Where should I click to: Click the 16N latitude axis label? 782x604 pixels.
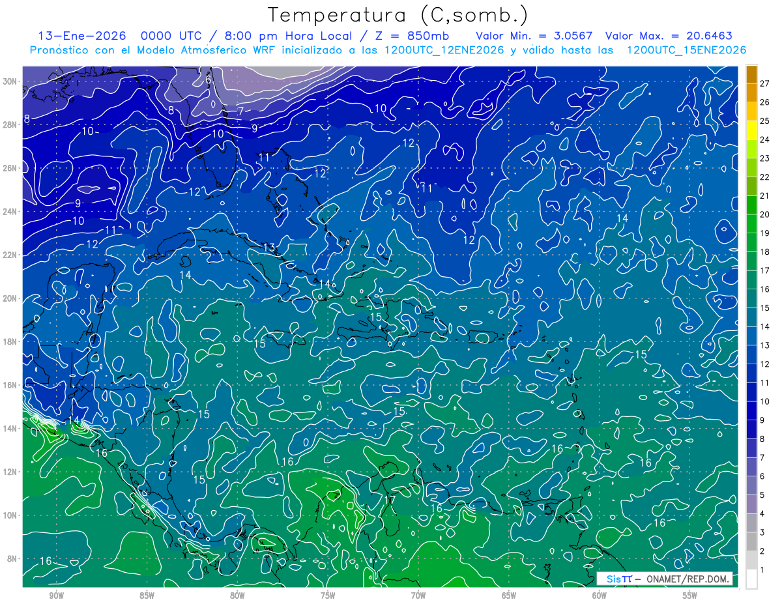coord(10,385)
